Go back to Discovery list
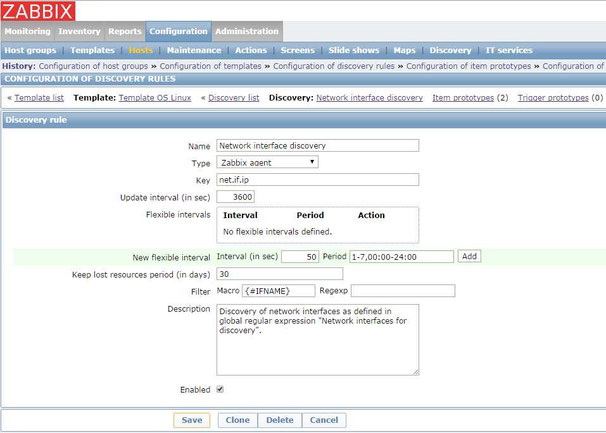606x433 pixels. (x=234, y=97)
